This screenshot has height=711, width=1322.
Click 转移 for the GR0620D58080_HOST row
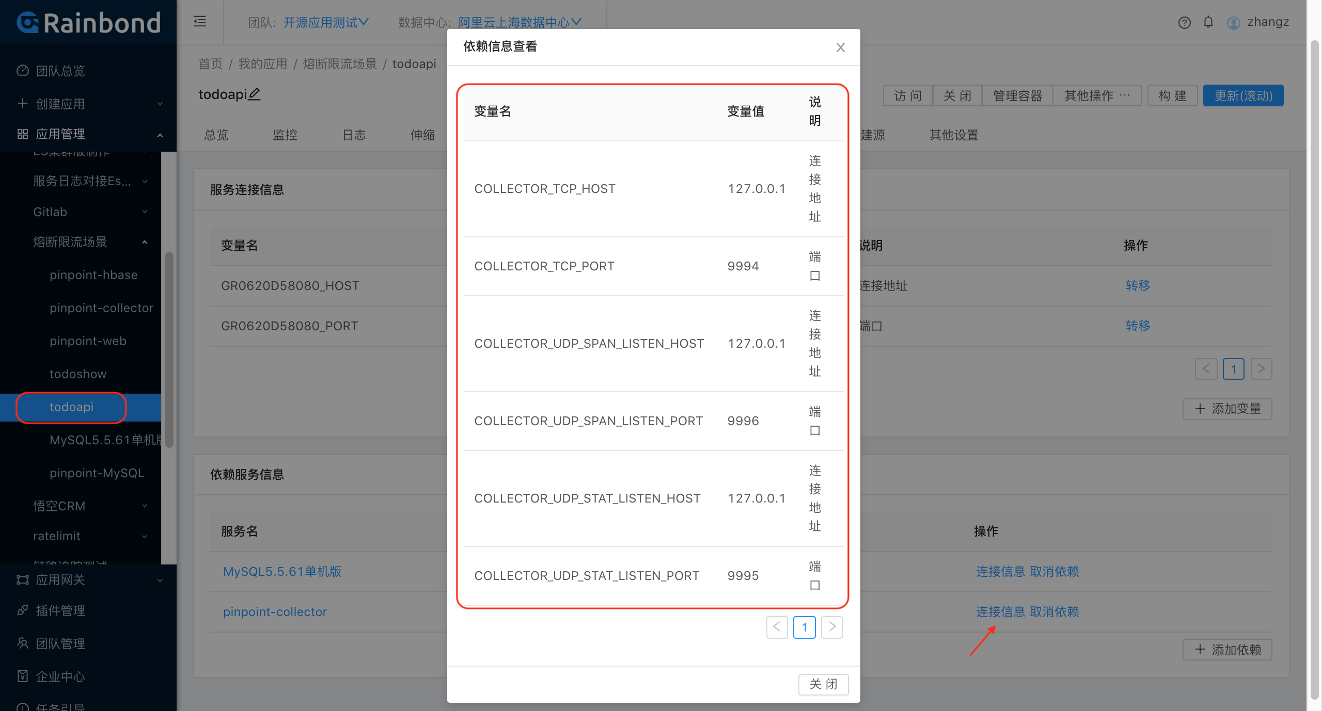pos(1138,286)
